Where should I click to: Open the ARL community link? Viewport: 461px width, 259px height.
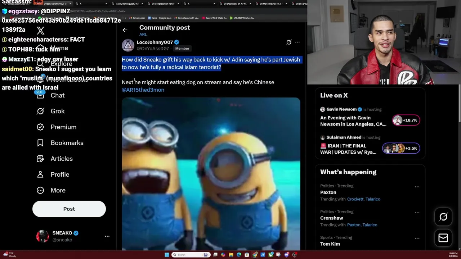tap(143, 35)
